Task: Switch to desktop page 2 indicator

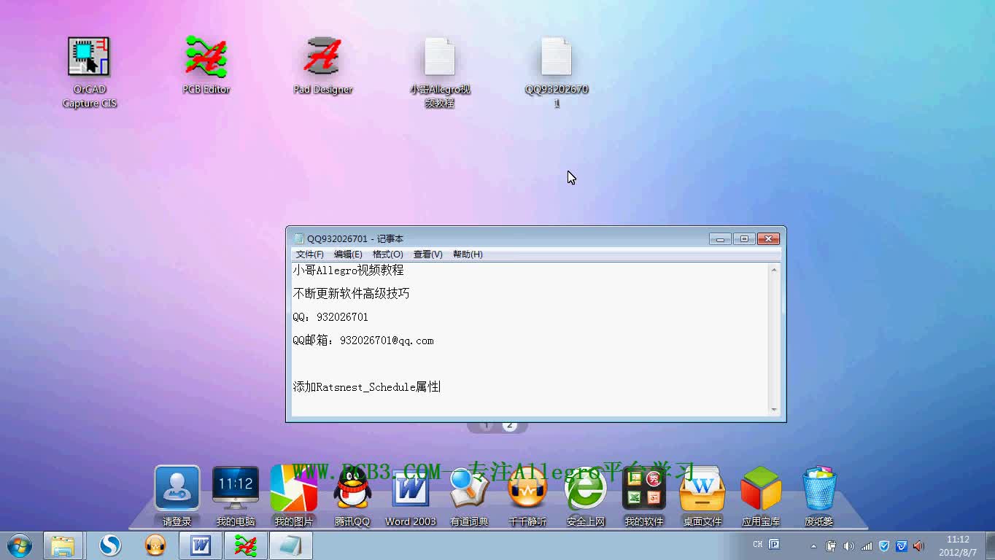Action: point(510,425)
